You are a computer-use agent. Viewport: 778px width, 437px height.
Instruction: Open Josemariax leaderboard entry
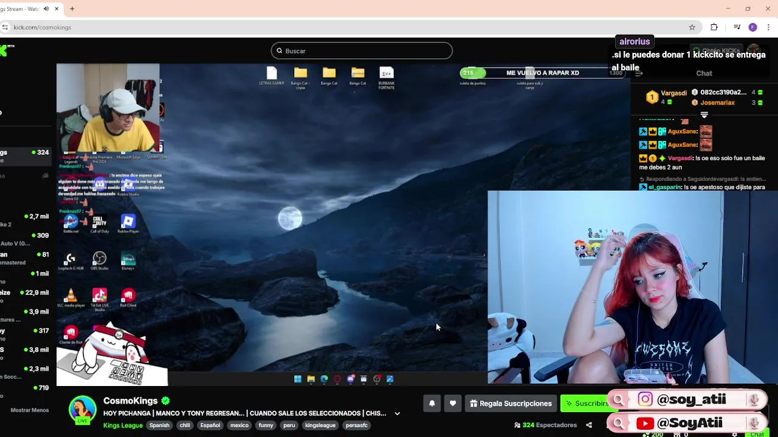[x=728, y=103]
